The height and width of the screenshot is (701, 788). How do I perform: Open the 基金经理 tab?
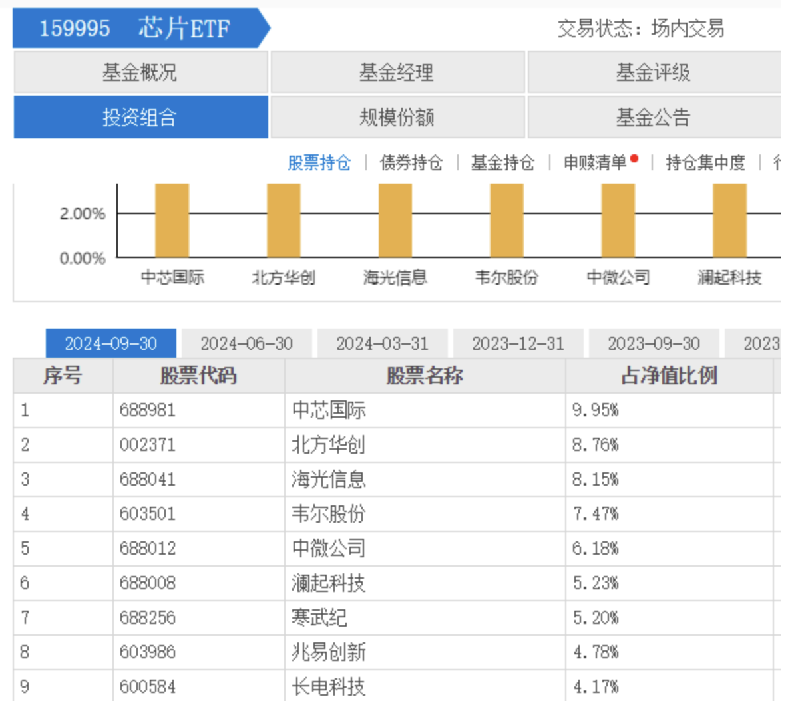tap(397, 72)
